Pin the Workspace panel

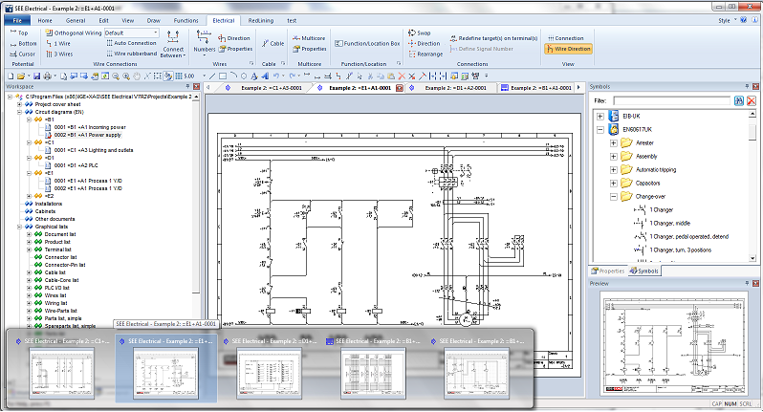187,87
